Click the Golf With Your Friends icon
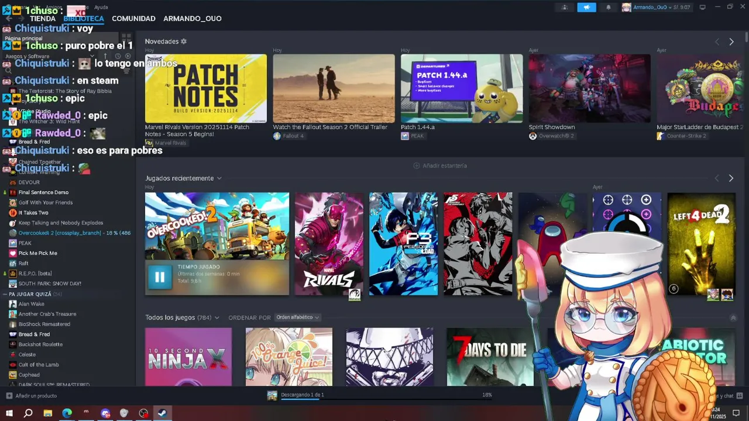The image size is (749, 421). [x=13, y=203]
